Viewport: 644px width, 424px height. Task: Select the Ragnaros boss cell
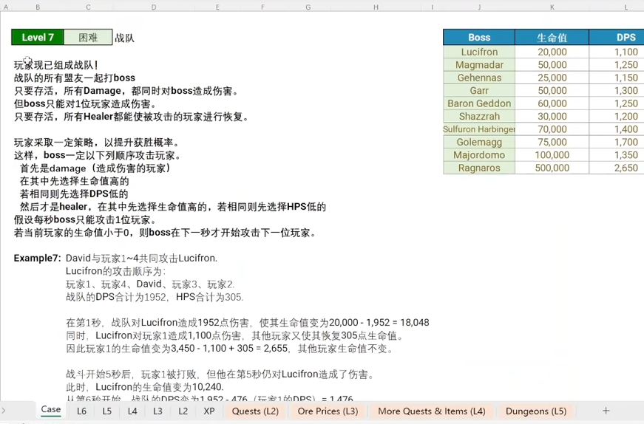coord(479,168)
